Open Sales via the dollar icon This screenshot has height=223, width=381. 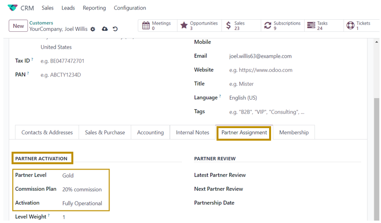click(x=228, y=26)
